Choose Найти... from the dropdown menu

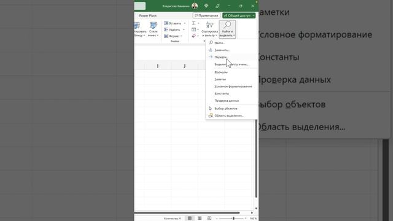(232, 43)
